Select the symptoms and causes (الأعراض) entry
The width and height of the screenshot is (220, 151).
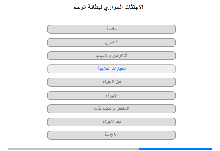pyautogui.click(x=112, y=56)
